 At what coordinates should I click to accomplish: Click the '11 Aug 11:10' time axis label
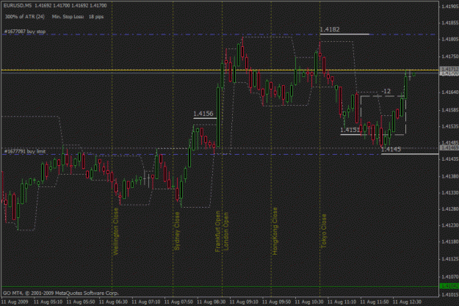[x=342, y=302]
